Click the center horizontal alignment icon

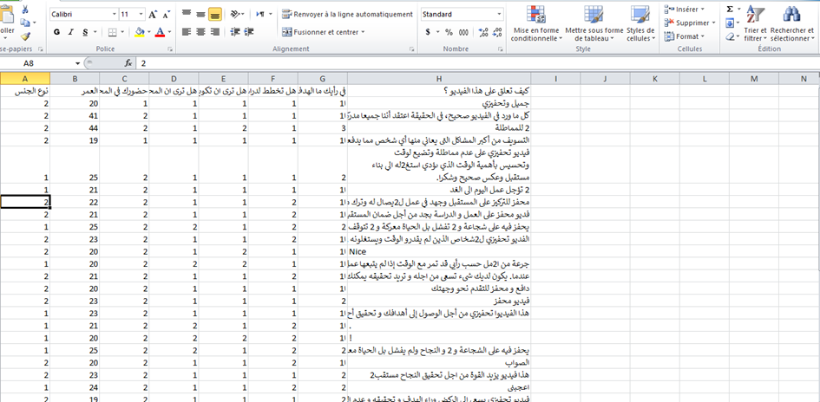click(200, 32)
